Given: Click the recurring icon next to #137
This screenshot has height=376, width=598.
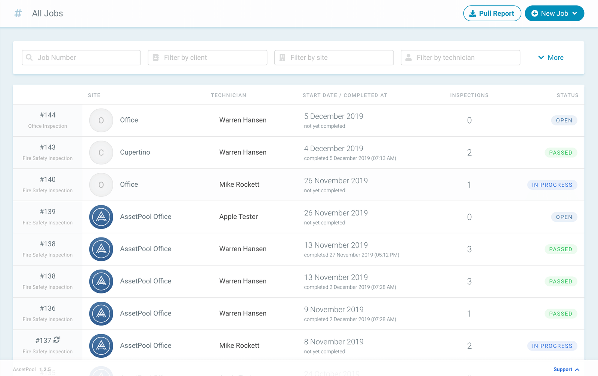Looking at the screenshot, I should tap(56, 340).
